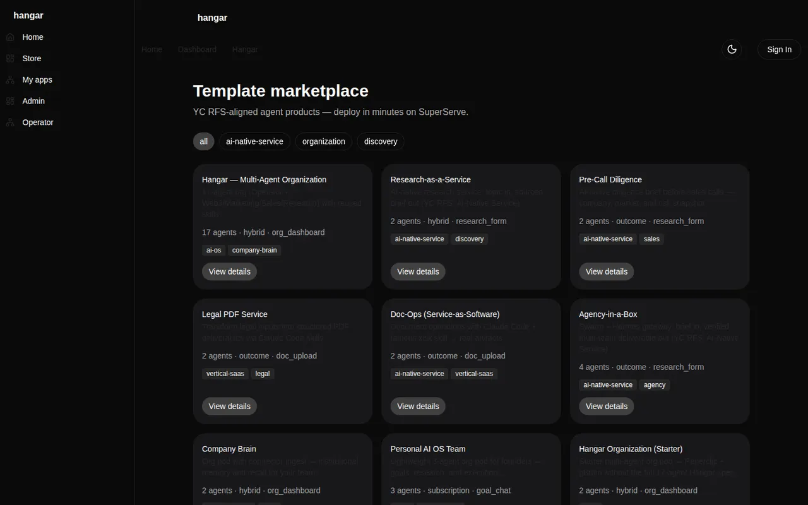This screenshot has width=808, height=505.
Task: Click '3 agents · subscription · goal_chat' text
Action: pyautogui.click(x=451, y=490)
